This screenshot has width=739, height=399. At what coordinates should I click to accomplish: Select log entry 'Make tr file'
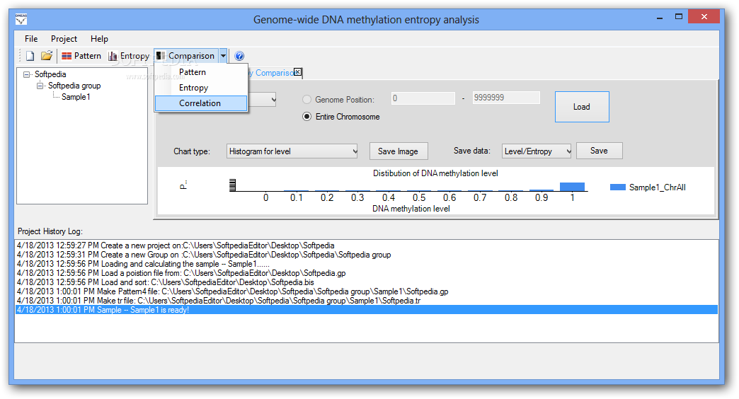click(366, 301)
